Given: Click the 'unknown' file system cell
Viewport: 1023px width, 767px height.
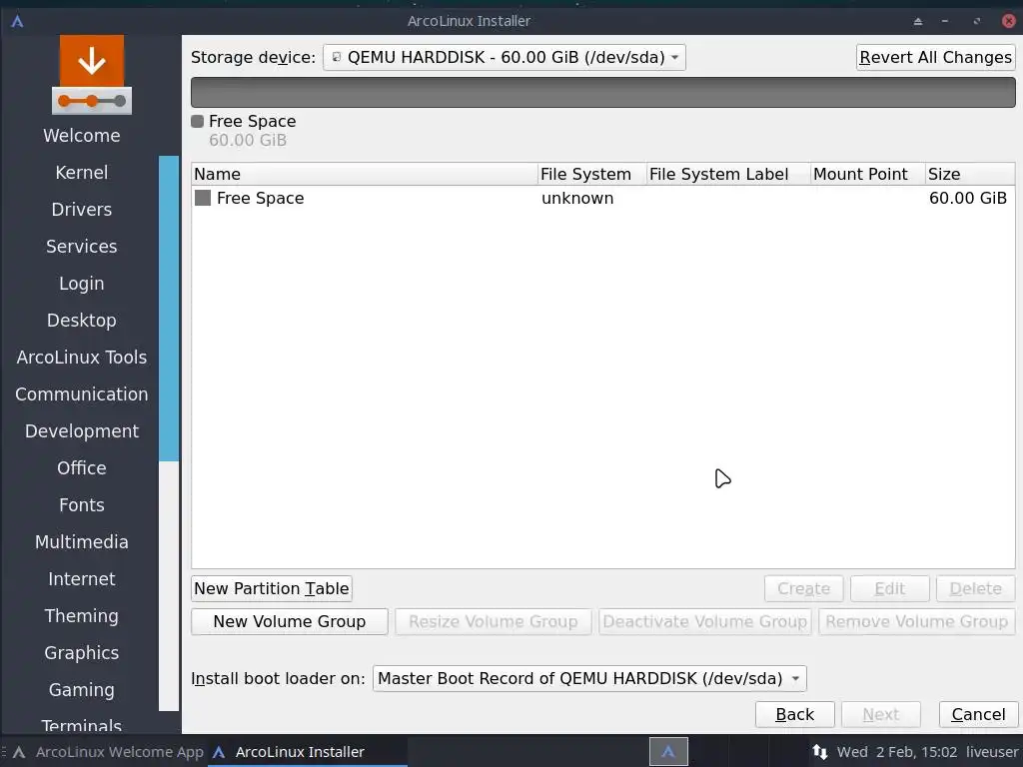Looking at the screenshot, I should [577, 199].
